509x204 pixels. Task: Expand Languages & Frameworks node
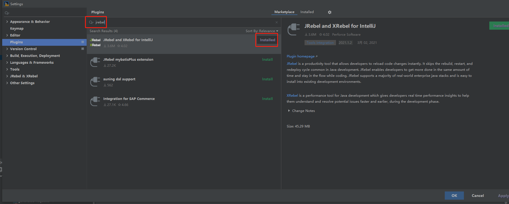point(7,62)
